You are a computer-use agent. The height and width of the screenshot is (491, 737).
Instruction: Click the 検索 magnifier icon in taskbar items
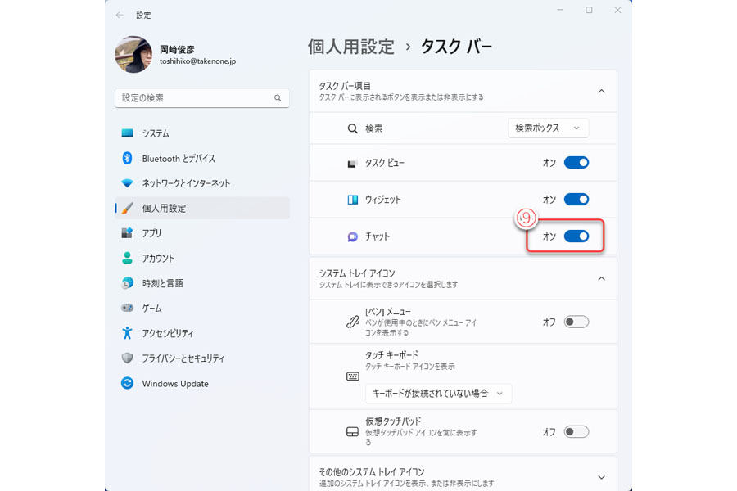tap(352, 128)
